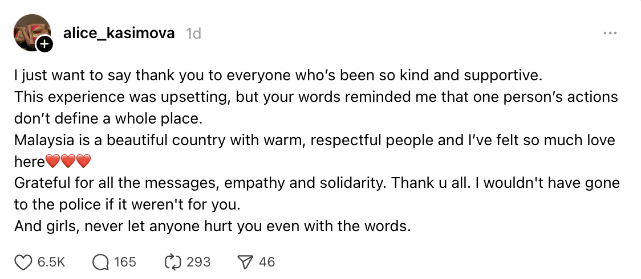Share the post via paper plane icon
641x279 pixels.
(245, 262)
